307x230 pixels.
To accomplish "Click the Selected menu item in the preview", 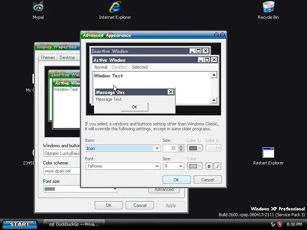I will pyautogui.click(x=140, y=67).
